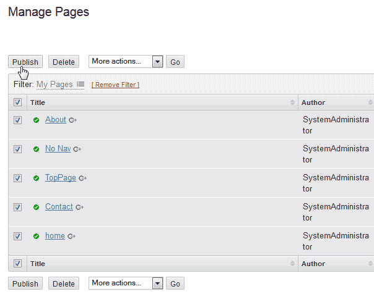Click the green status icon beside TopPage
Viewport: 374px width, 302px height.
[36, 178]
